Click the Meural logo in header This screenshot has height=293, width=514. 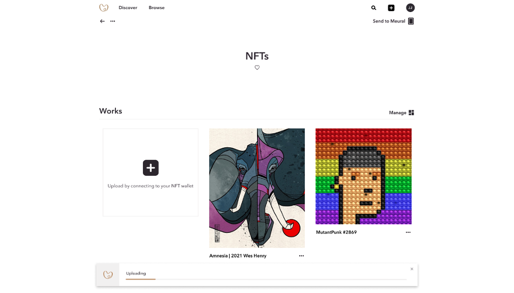tap(104, 8)
